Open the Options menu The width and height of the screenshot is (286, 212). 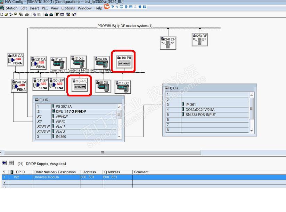(x=68, y=8)
